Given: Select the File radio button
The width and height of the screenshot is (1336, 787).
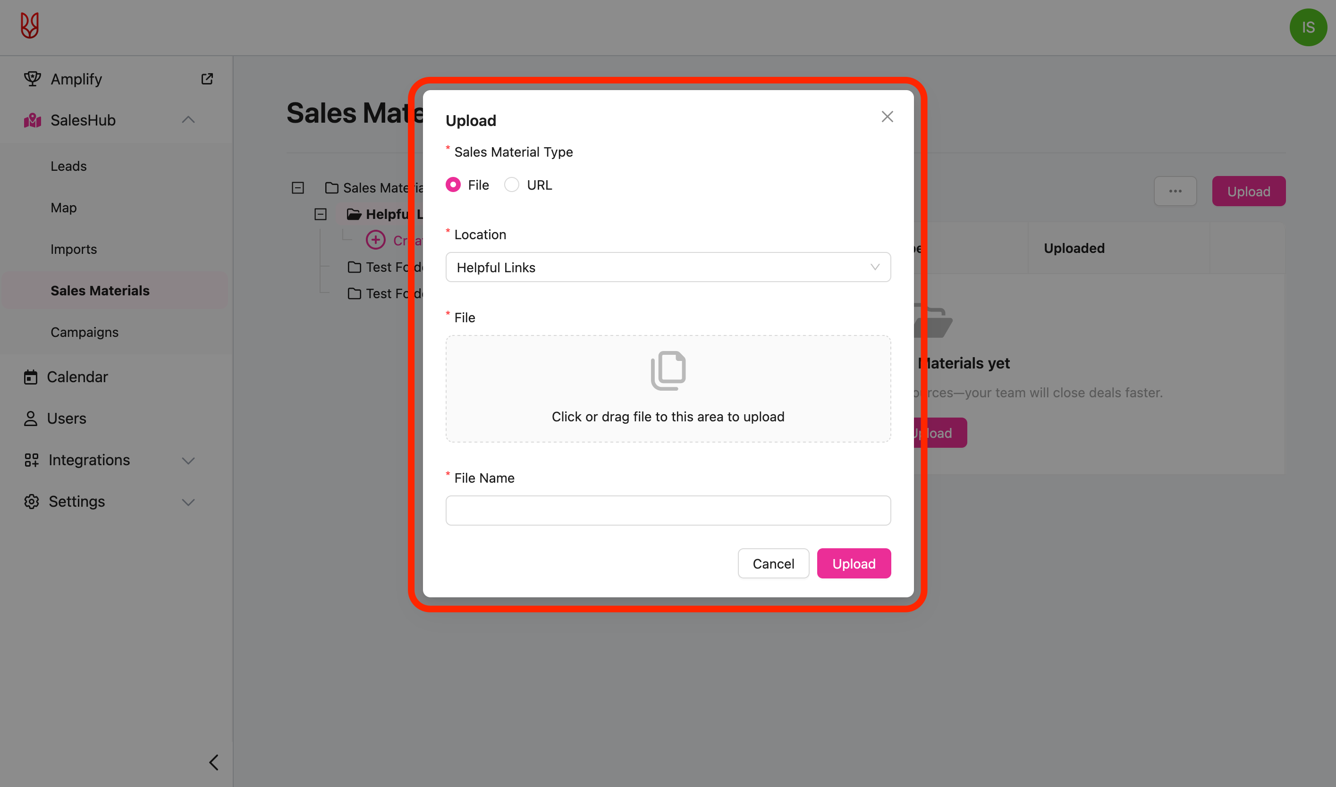Looking at the screenshot, I should click(453, 184).
